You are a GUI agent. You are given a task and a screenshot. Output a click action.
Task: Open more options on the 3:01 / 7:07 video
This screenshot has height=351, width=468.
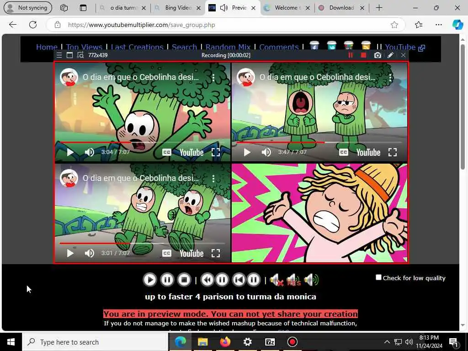click(213, 179)
